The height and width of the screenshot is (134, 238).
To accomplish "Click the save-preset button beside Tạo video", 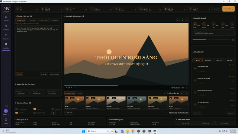I will 217,9.
